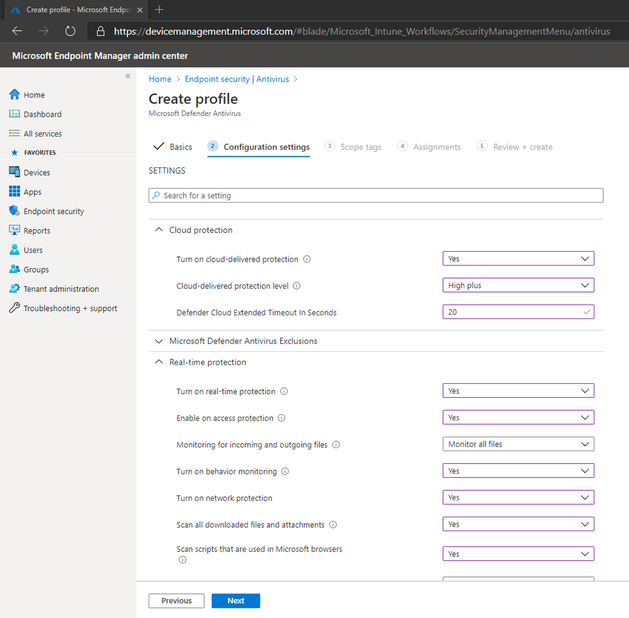Click the Search for a setting field
629x618 pixels.
click(376, 195)
